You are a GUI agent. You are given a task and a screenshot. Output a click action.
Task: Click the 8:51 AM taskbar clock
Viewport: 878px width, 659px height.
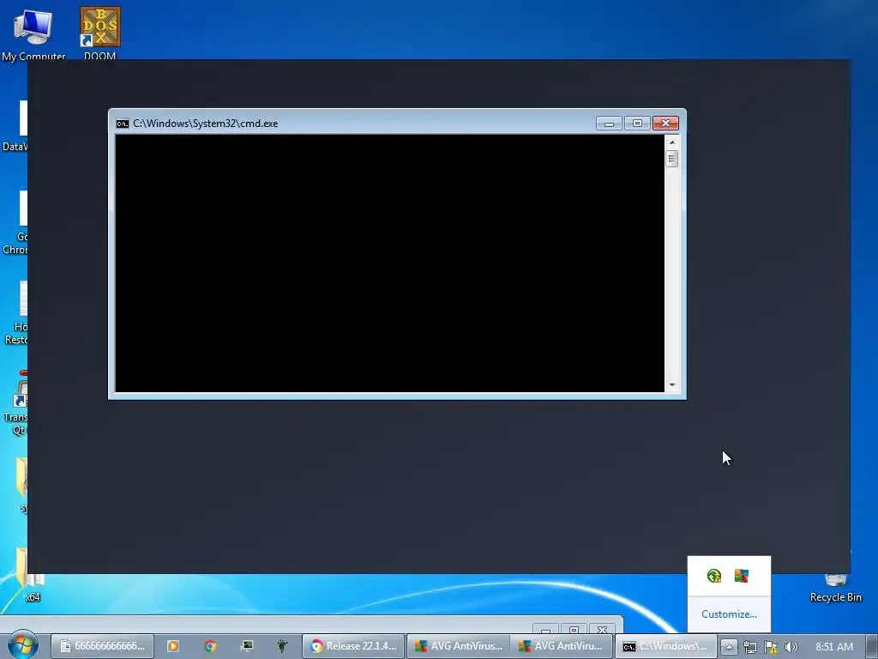[834, 647]
